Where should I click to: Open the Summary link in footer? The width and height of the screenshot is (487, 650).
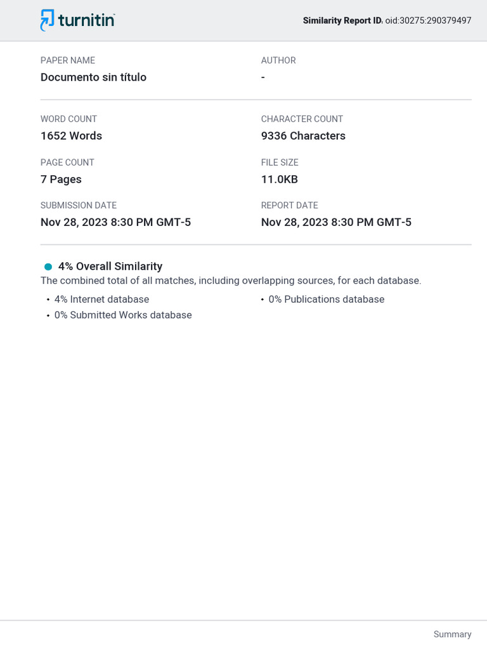(x=452, y=634)
